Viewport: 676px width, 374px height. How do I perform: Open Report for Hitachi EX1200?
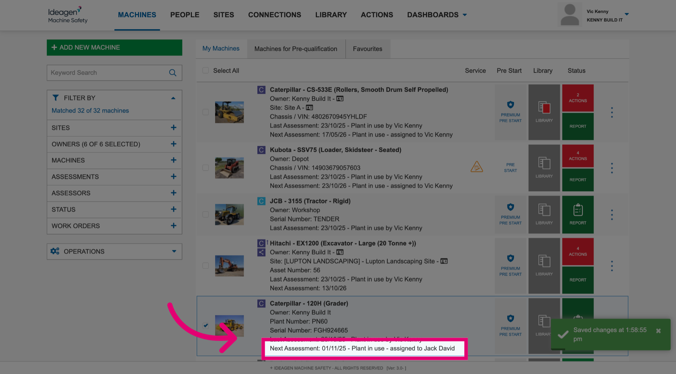pos(578,280)
